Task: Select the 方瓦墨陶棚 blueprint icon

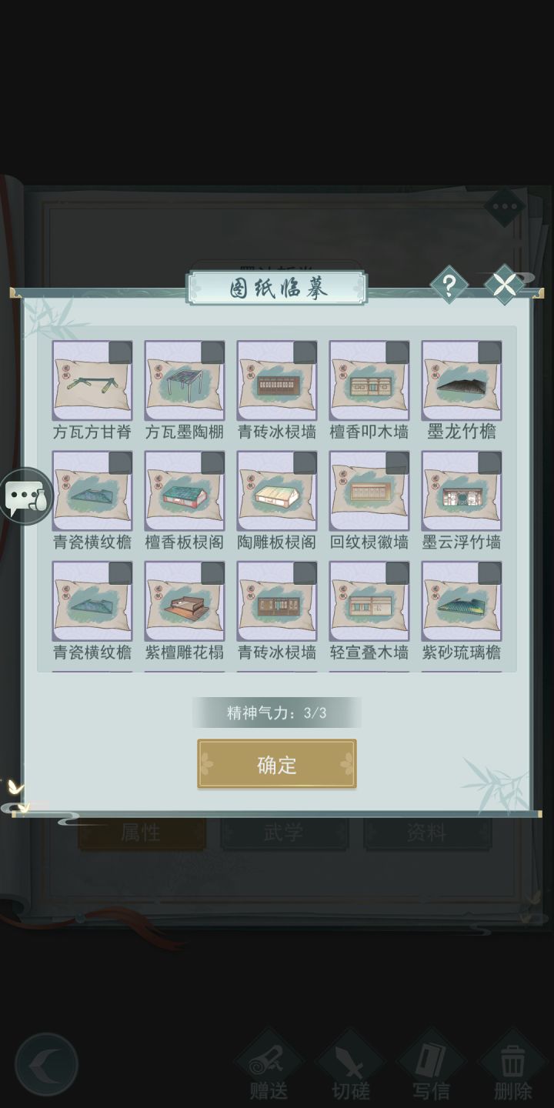Action: click(185, 381)
